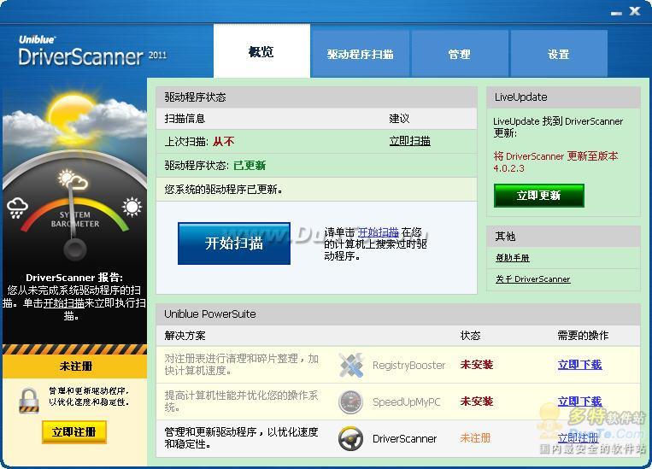
Task: Click the big blue 开始扫描 button
Action: click(x=234, y=243)
